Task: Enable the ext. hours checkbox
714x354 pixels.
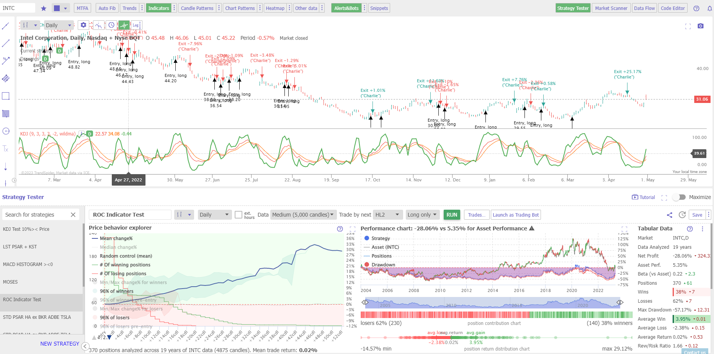Action: 239,215
